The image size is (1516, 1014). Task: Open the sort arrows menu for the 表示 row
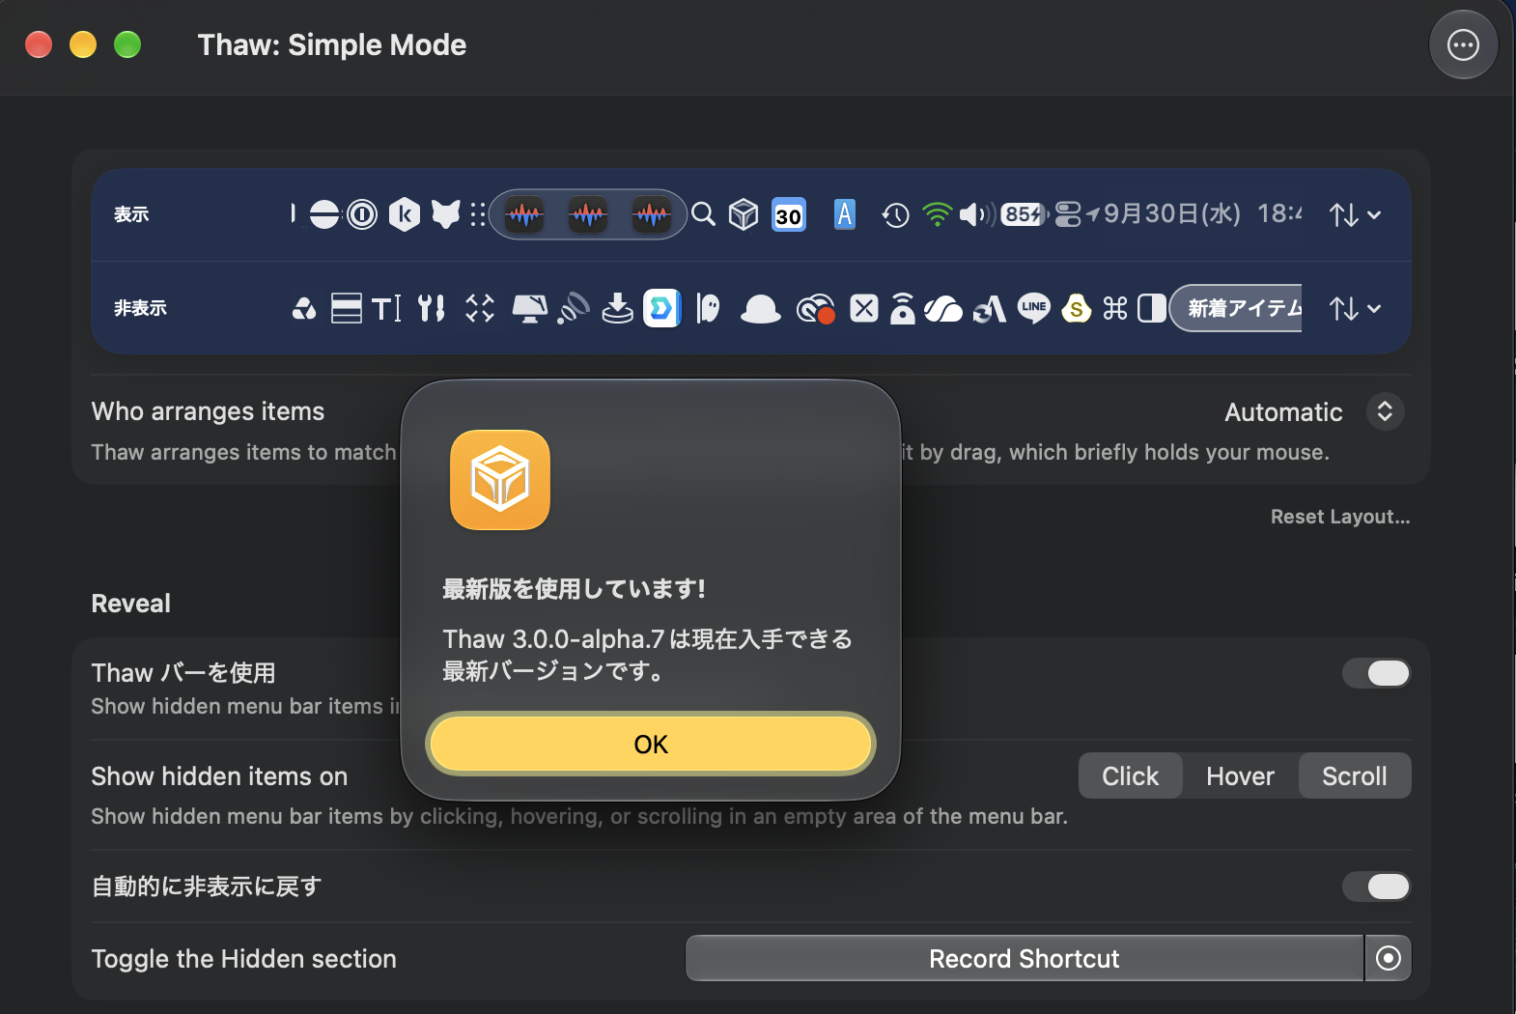[1355, 214]
